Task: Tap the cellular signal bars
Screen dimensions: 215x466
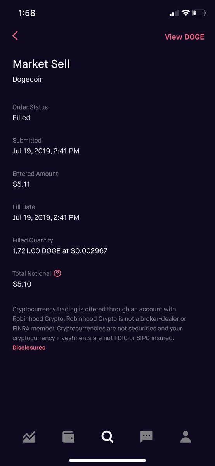Action: [x=174, y=14]
